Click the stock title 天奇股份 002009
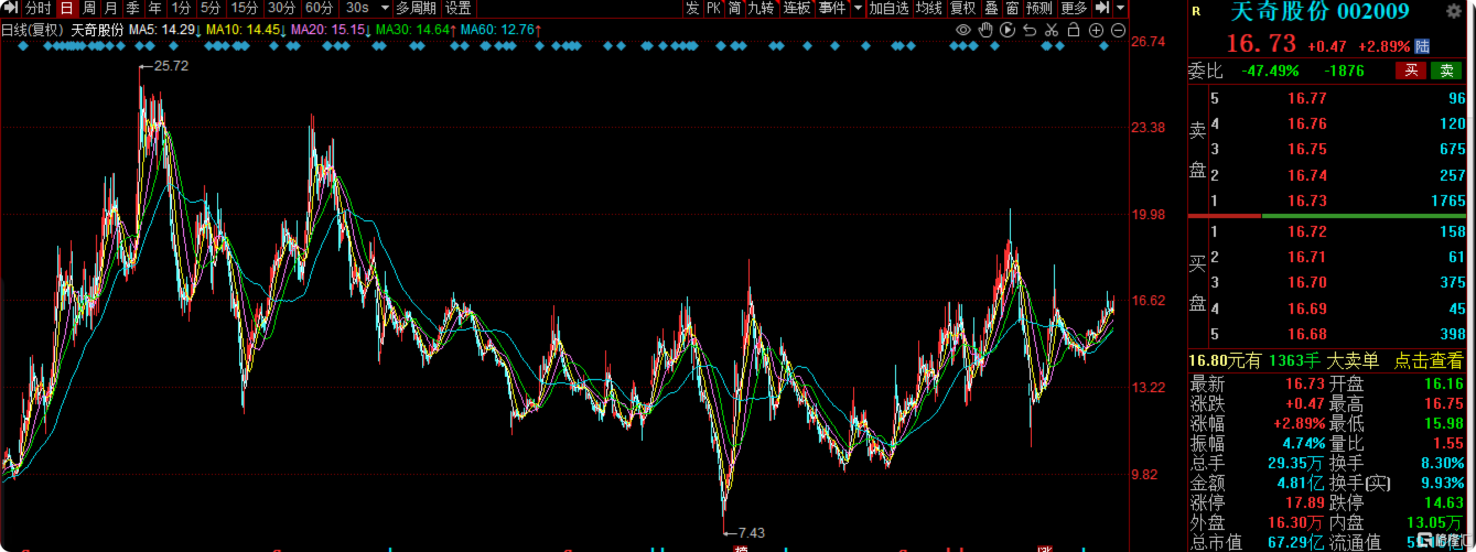 point(1319,12)
